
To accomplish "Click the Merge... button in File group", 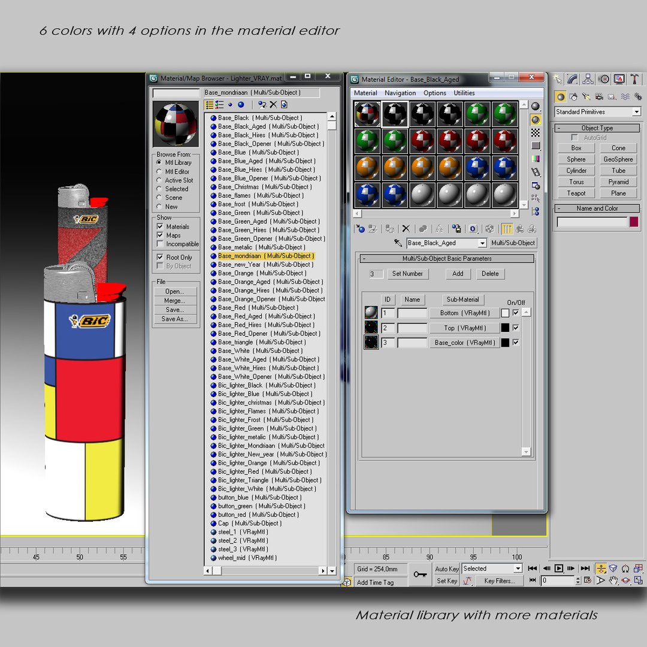I will [x=174, y=300].
